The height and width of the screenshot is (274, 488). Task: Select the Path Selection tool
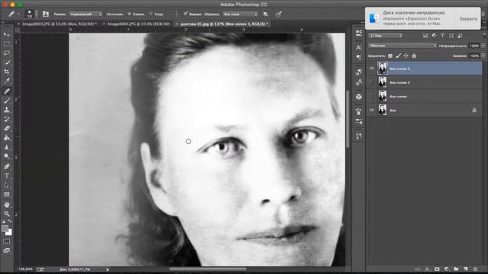tap(7, 186)
